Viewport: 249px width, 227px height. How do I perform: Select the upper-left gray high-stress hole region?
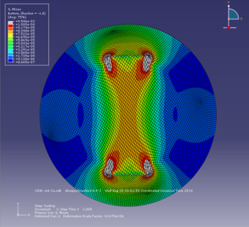coord(108,63)
